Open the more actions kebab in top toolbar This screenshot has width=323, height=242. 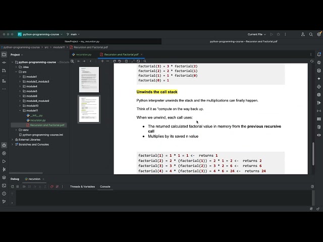(x=285, y=34)
